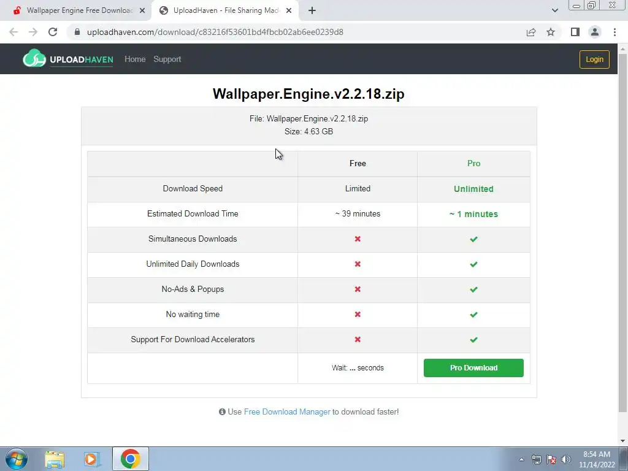
Task: Open the Chrome three-dot menu
Action: 615,32
